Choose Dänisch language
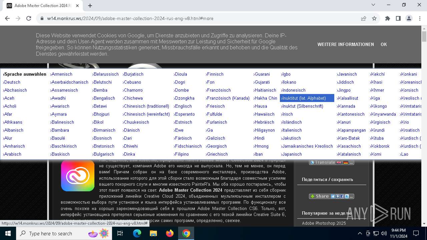The image size is (427, 240). (131, 130)
